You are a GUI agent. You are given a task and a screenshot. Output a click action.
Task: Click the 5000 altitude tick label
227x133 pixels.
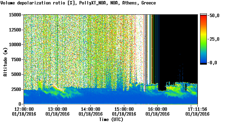[16, 75]
